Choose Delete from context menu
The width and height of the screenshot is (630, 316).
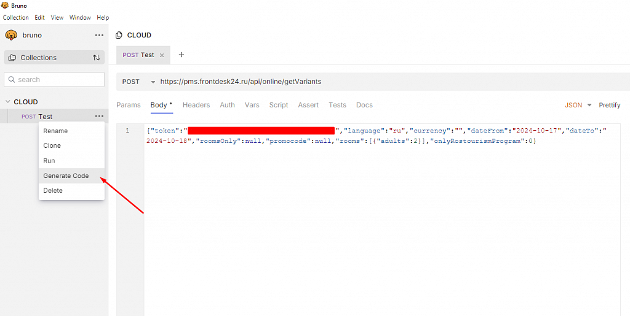pyautogui.click(x=71, y=191)
